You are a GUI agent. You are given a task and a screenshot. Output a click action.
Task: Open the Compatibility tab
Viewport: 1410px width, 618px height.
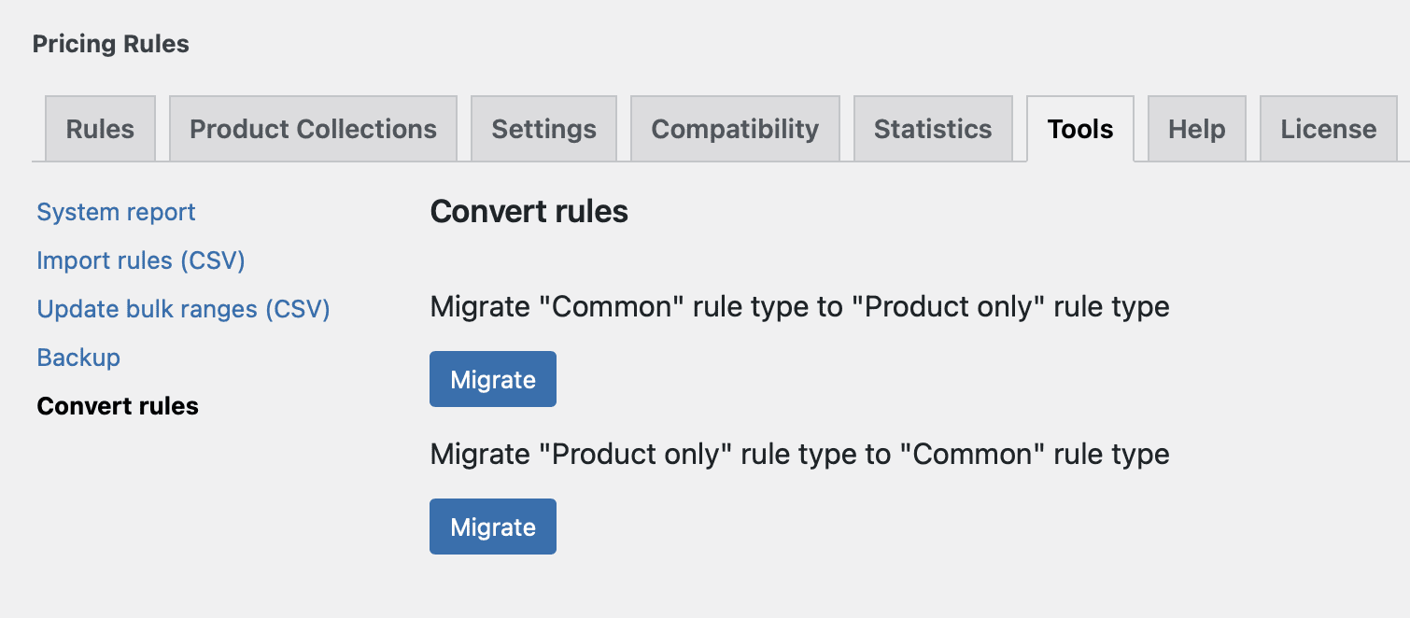point(734,129)
